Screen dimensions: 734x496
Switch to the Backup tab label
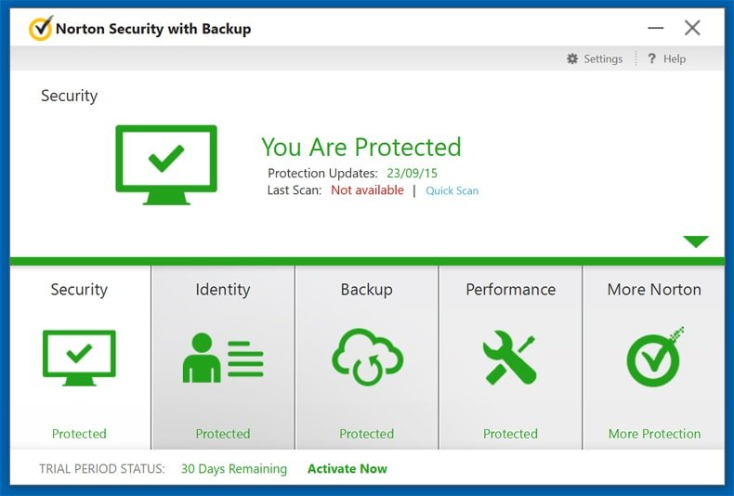pyautogui.click(x=366, y=290)
